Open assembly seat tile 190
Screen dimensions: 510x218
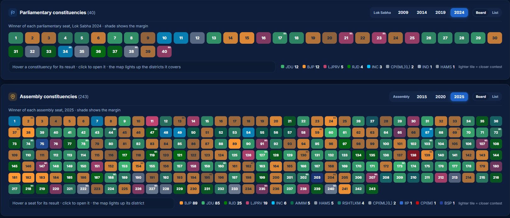coord(138,178)
